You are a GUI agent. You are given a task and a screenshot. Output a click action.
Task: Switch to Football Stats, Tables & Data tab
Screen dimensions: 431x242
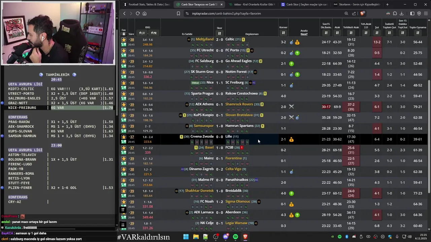pyautogui.click(x=146, y=4)
